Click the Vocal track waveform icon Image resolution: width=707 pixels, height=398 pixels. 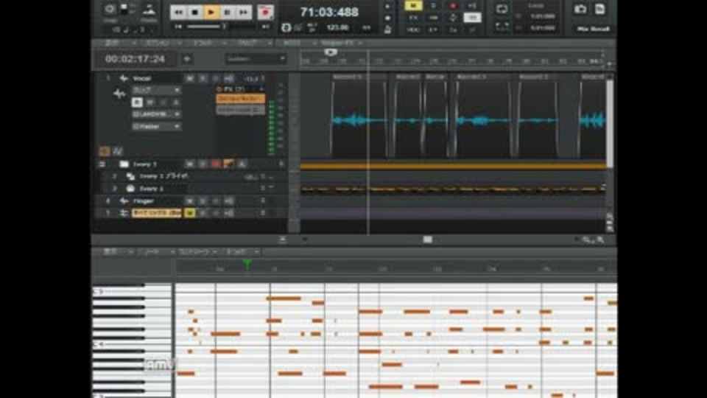[x=124, y=79]
